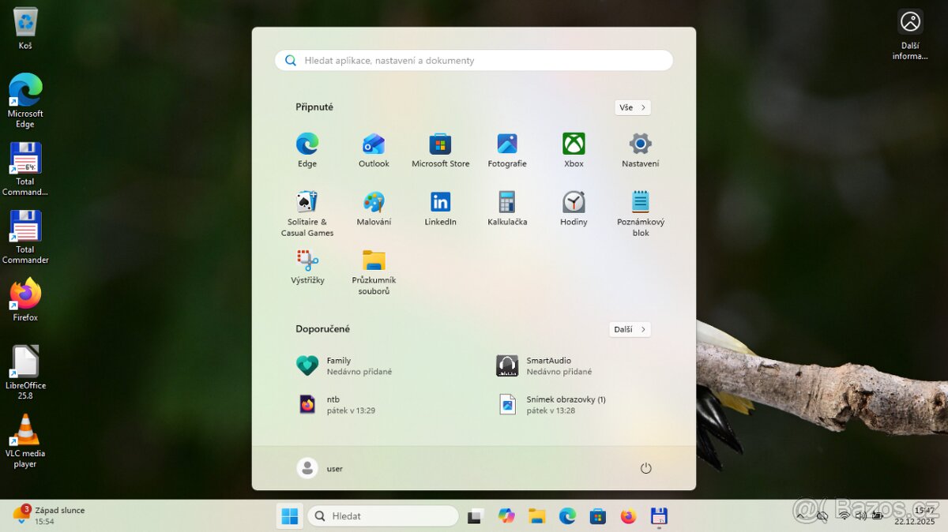Expand all pinned apps with Vše
Image resolution: width=948 pixels, height=532 pixels.
coord(632,107)
